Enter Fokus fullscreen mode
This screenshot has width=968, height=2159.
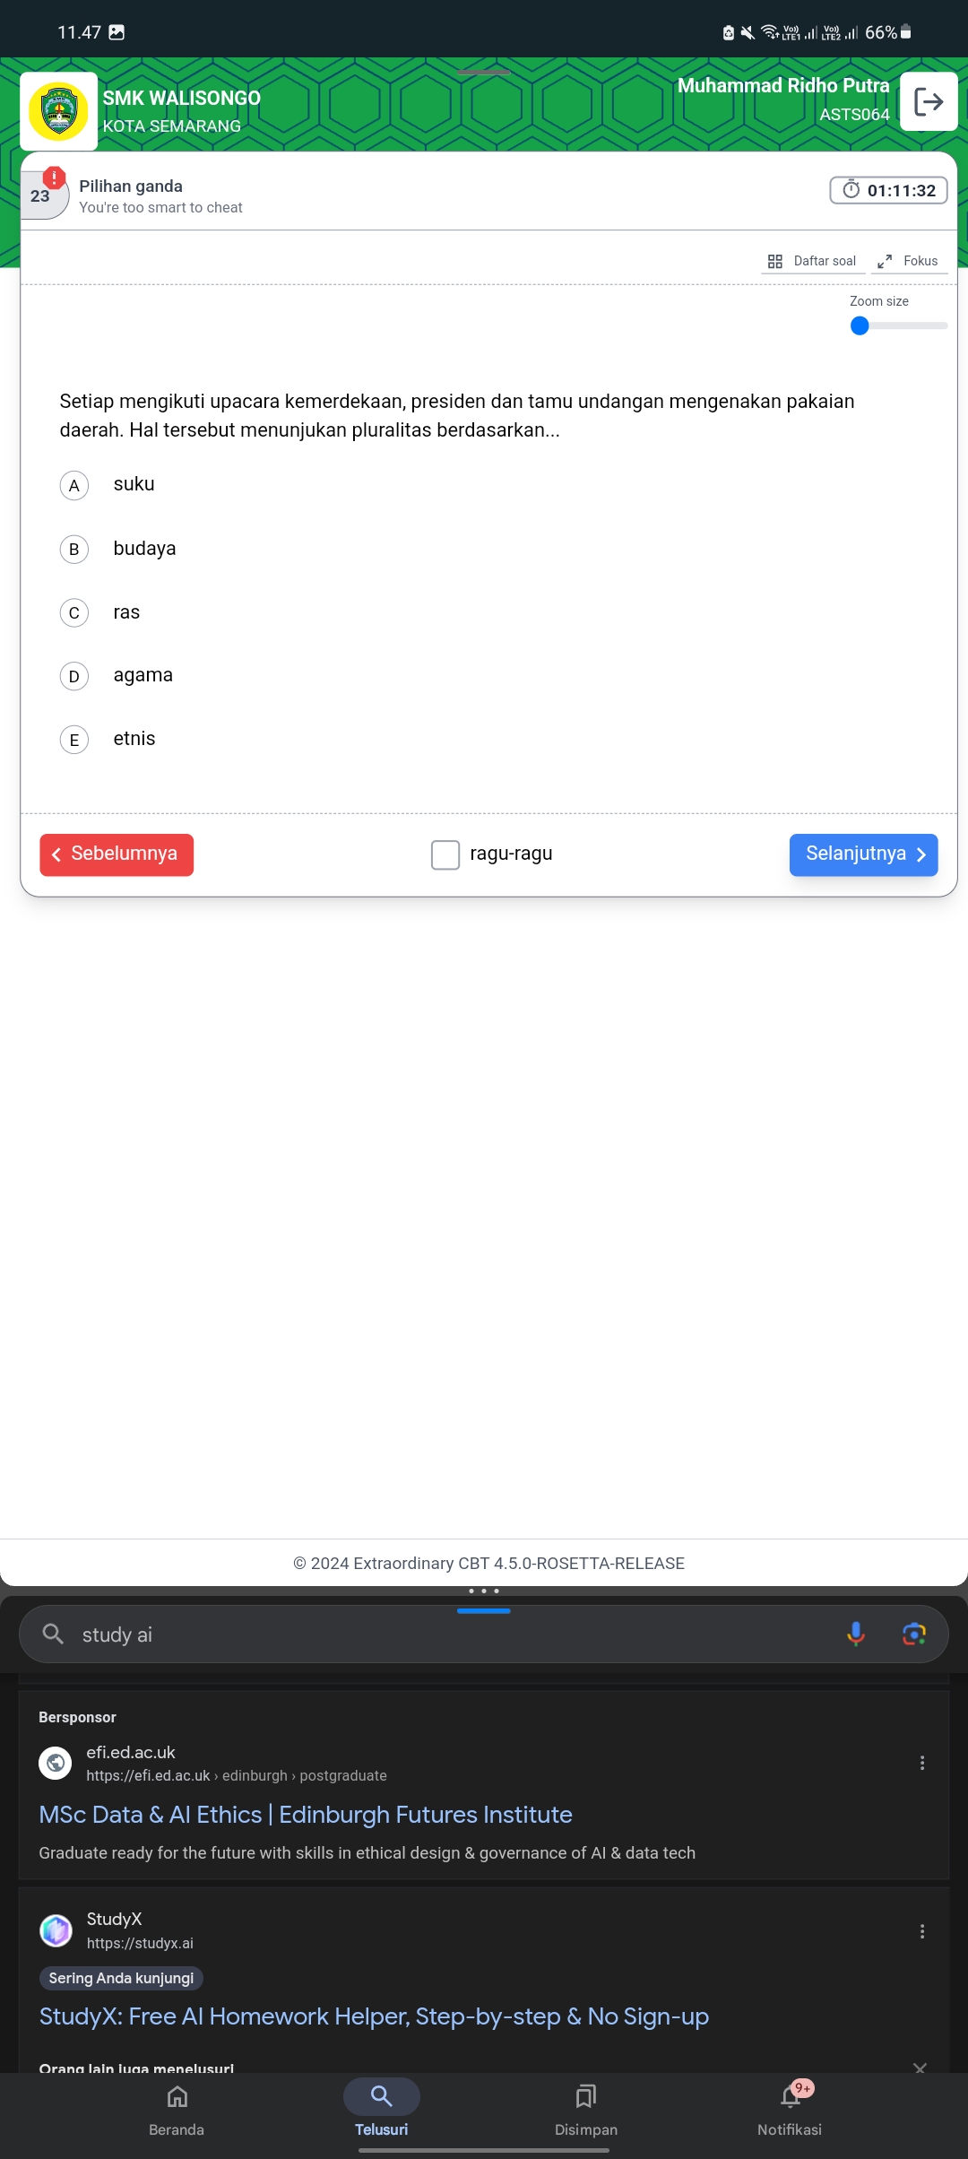[x=908, y=261]
